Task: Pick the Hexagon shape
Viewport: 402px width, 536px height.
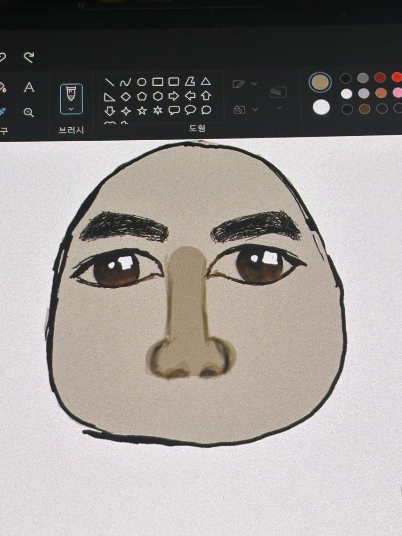Action: 157,96
